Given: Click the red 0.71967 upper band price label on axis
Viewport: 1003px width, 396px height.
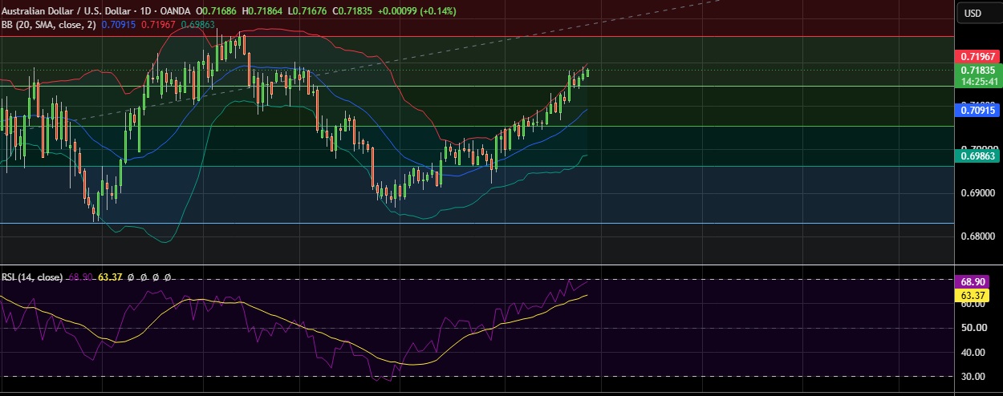Looking at the screenshot, I should pyautogui.click(x=977, y=57).
